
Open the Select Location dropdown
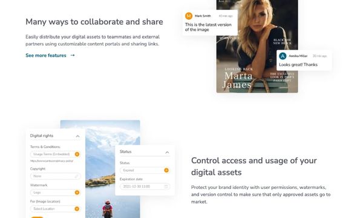55,209
